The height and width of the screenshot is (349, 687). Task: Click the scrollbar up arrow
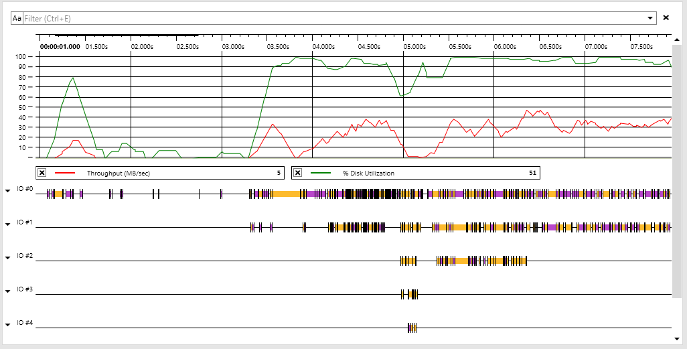676,40
